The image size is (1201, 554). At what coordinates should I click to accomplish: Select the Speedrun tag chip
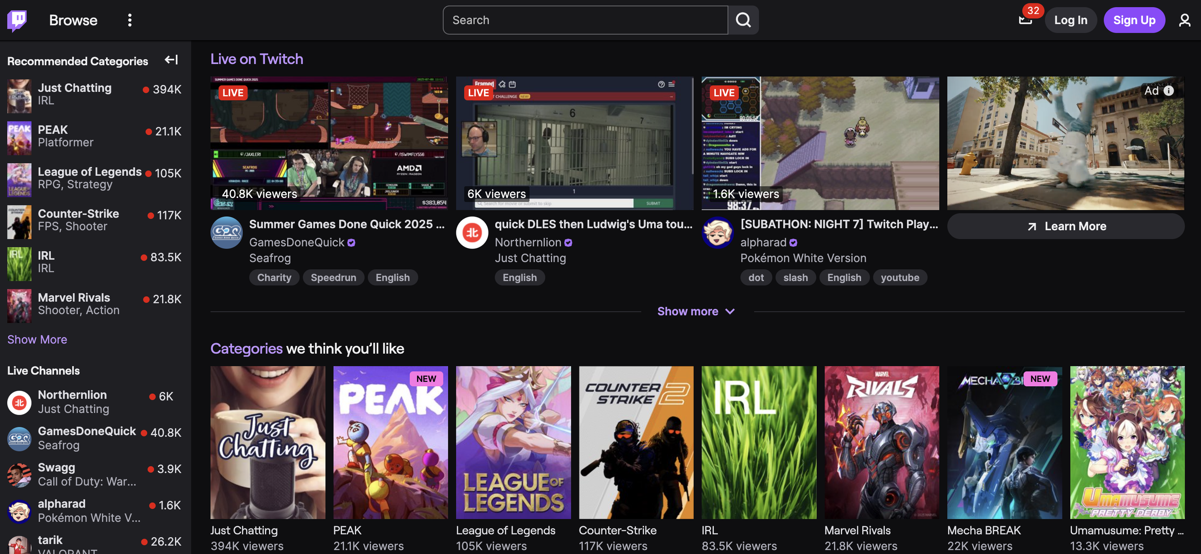pos(333,278)
